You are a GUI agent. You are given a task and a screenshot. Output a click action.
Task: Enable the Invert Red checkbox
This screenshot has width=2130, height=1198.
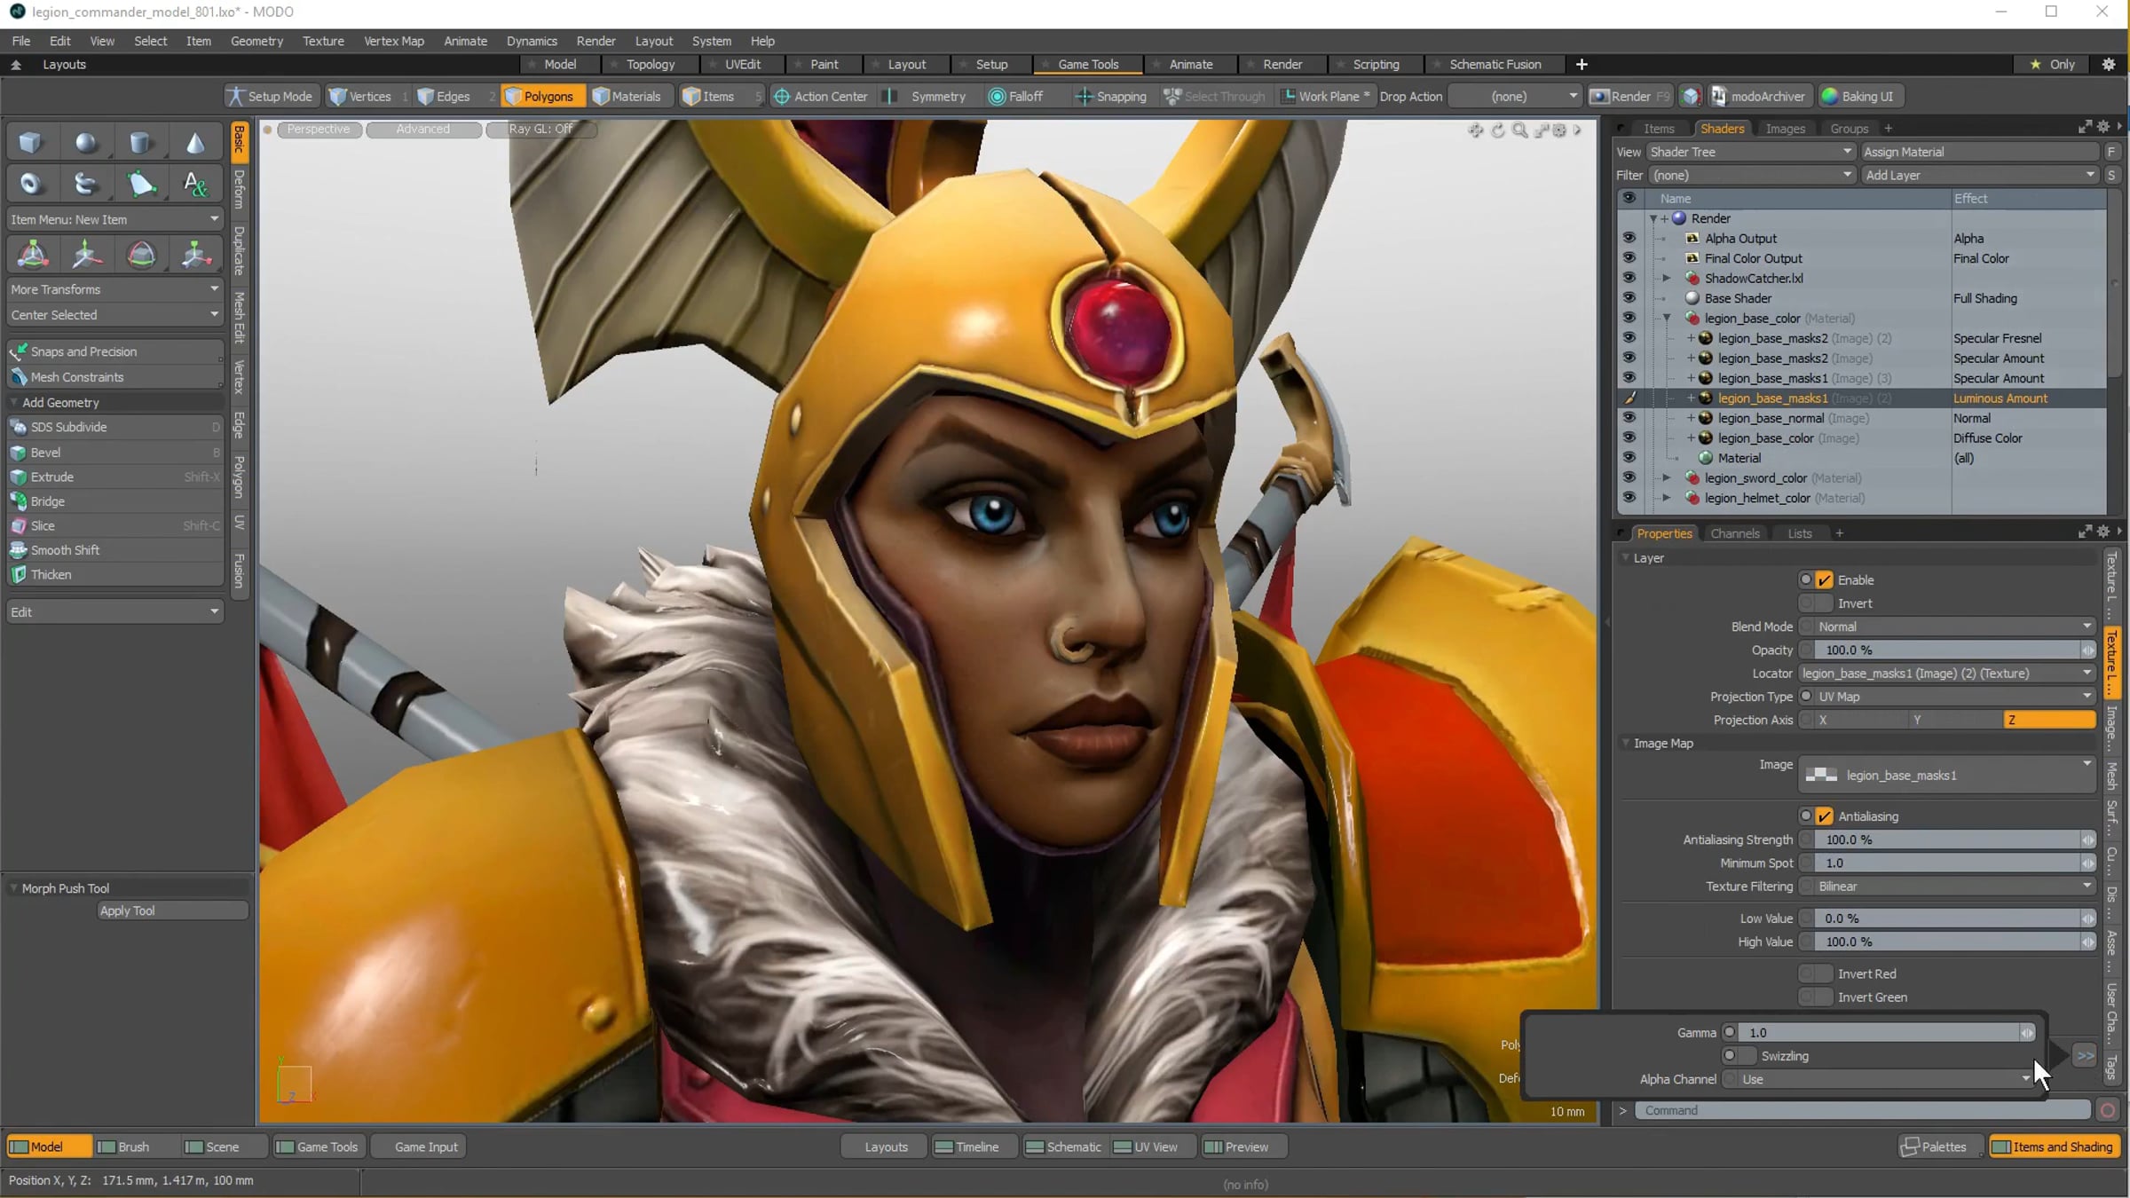[1825, 974]
